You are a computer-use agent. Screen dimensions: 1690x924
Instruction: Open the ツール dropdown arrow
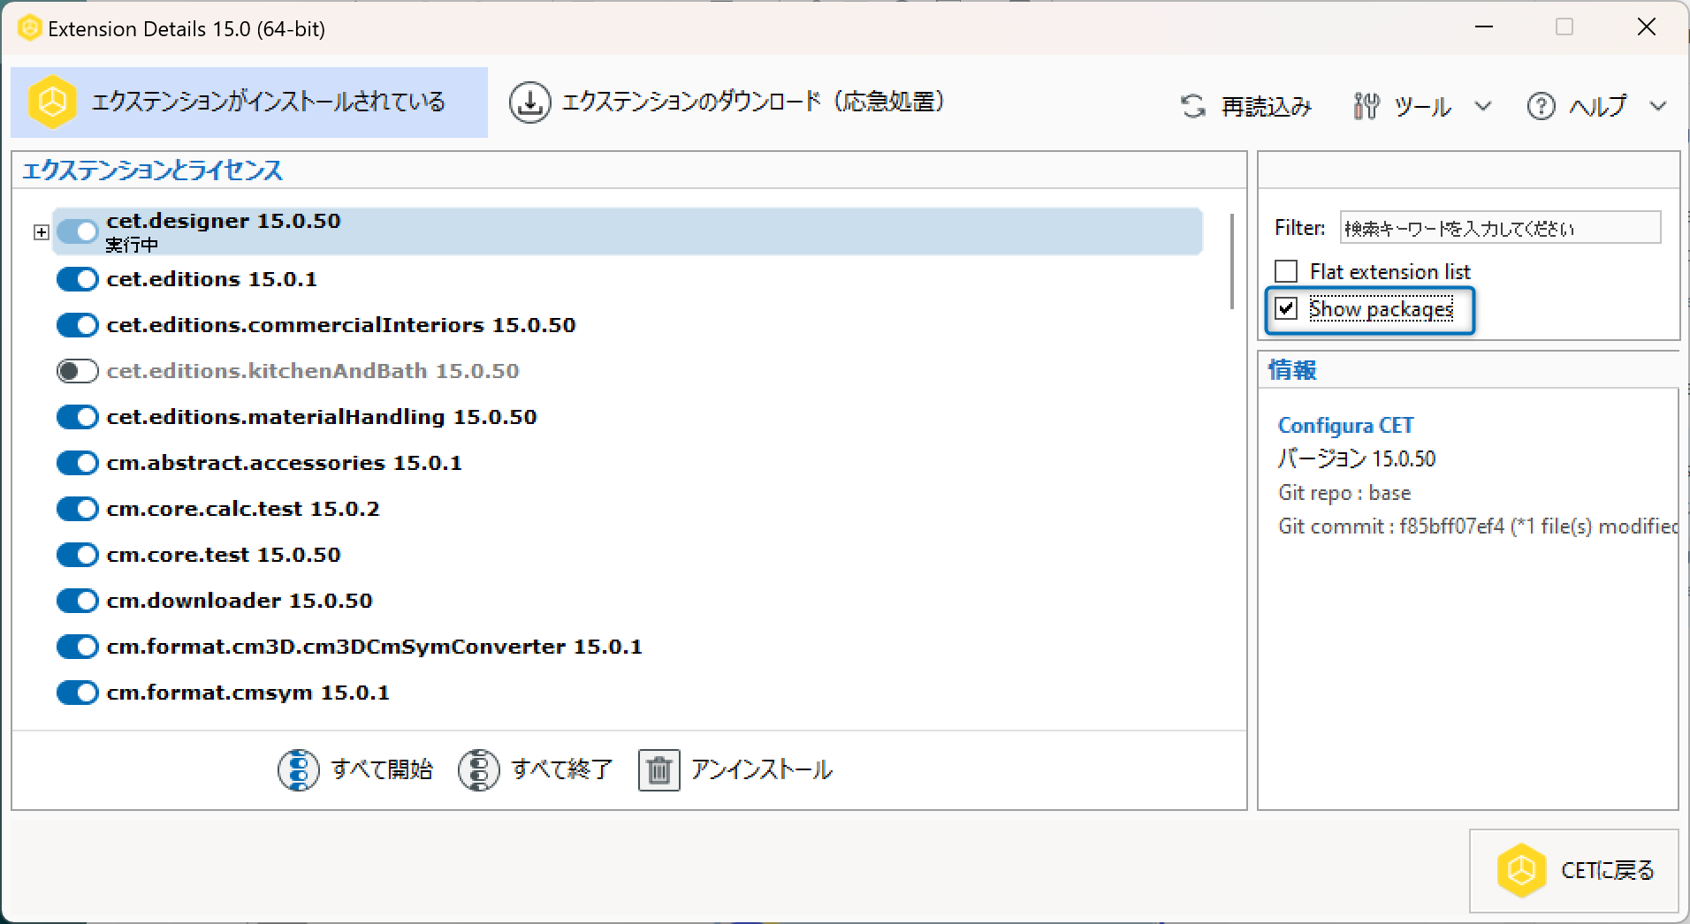1483,107
